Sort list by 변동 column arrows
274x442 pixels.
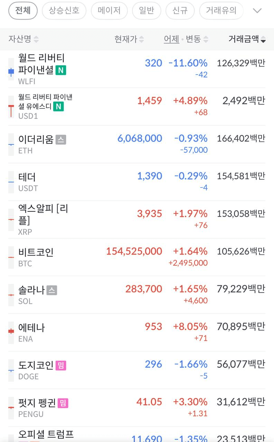206,39
